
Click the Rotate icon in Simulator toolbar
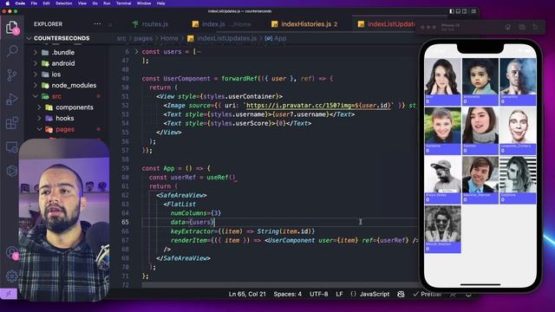(535, 27)
